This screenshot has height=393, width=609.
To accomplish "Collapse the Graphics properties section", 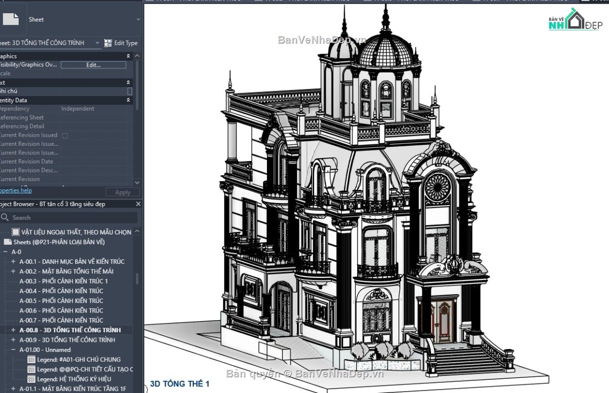I will coord(128,56).
